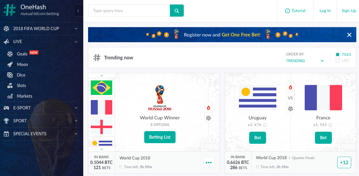Click the OneHash logo icon
The width and height of the screenshot is (359, 176).
point(10,10)
